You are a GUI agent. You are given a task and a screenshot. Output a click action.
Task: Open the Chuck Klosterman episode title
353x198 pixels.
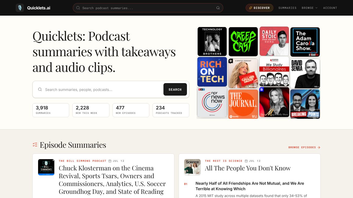tap(112, 180)
